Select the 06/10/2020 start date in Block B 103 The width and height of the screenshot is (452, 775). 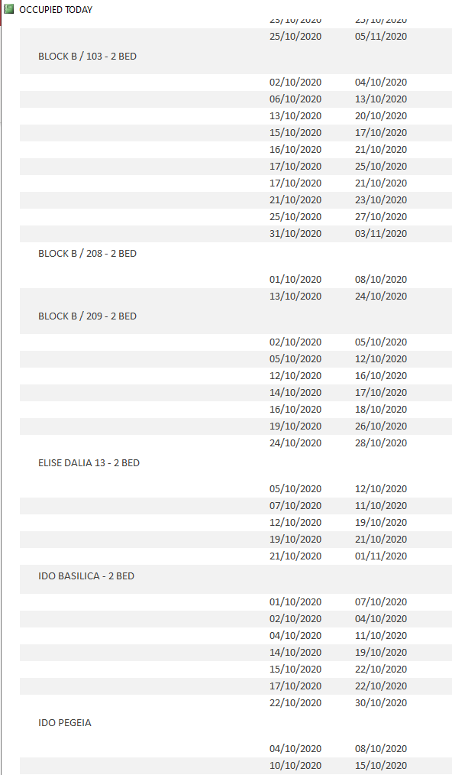pyautogui.click(x=295, y=99)
